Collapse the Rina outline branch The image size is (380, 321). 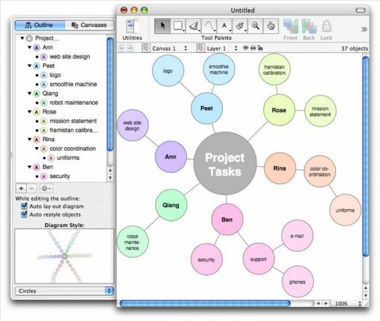click(29, 139)
